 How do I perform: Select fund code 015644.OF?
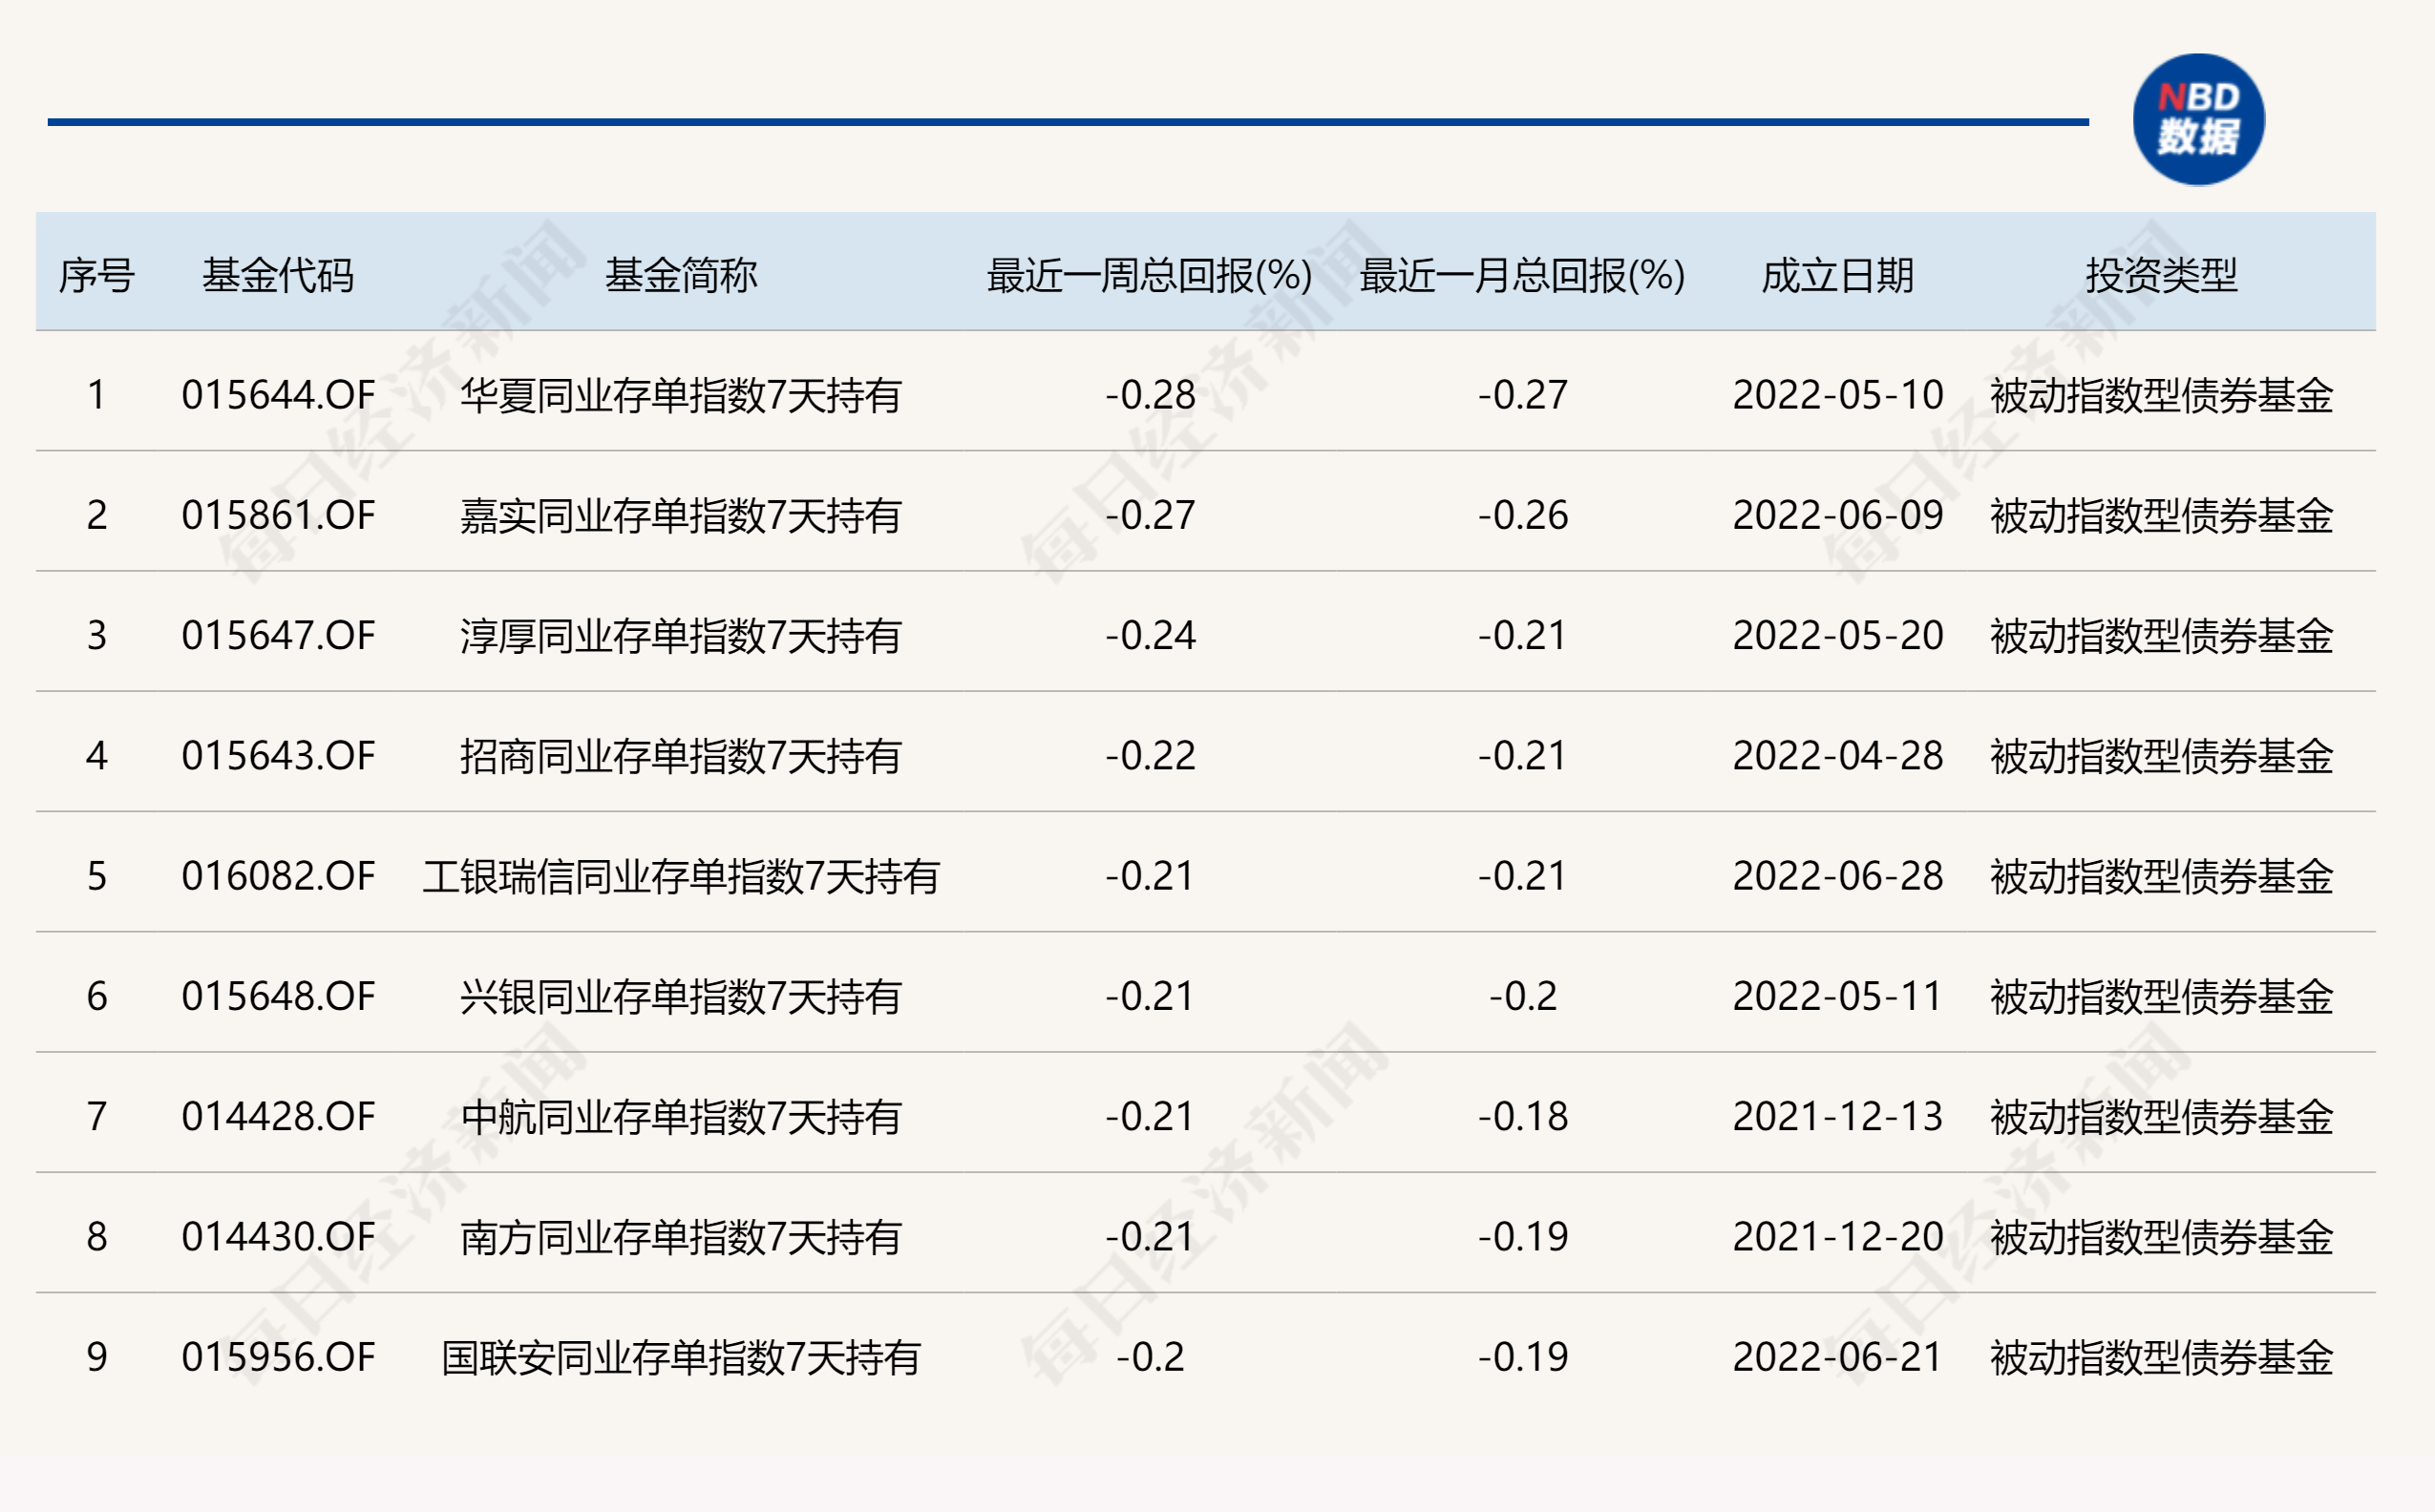tap(278, 395)
